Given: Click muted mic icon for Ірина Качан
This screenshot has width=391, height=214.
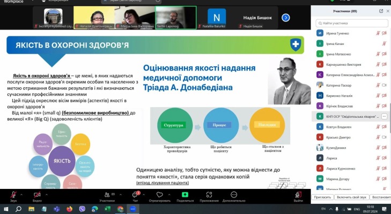Looking at the screenshot, I should click(x=384, y=43).
